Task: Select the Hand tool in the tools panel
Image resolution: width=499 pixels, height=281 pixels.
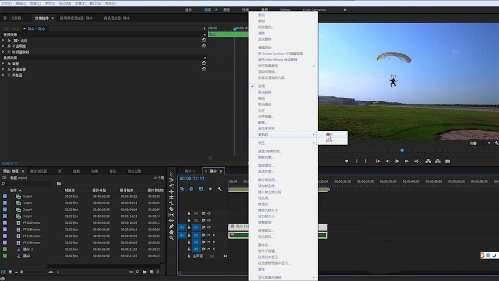Action: pyautogui.click(x=171, y=232)
